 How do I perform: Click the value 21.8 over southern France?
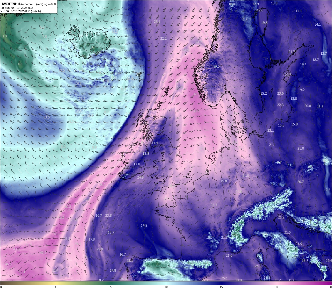tap(224, 238)
